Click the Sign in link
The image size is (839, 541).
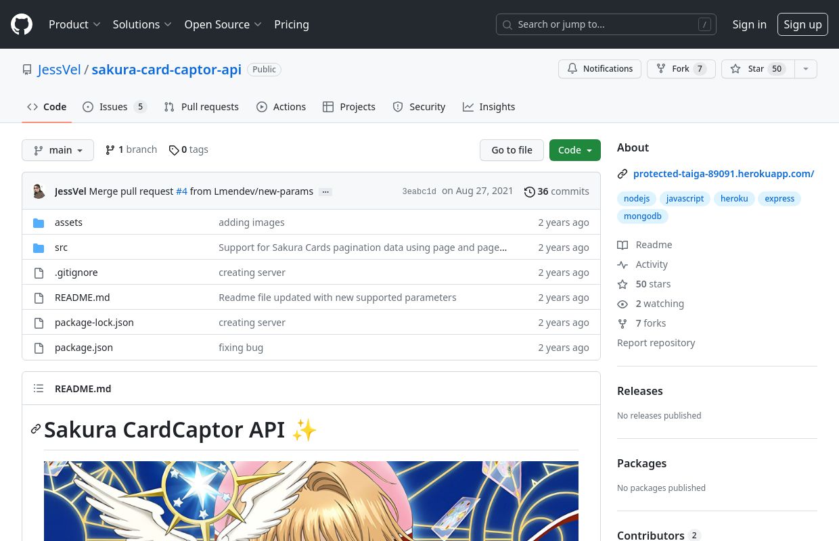(x=749, y=24)
